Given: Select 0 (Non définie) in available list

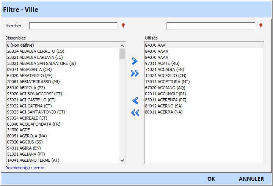Looking at the screenshot, I should (23, 45).
